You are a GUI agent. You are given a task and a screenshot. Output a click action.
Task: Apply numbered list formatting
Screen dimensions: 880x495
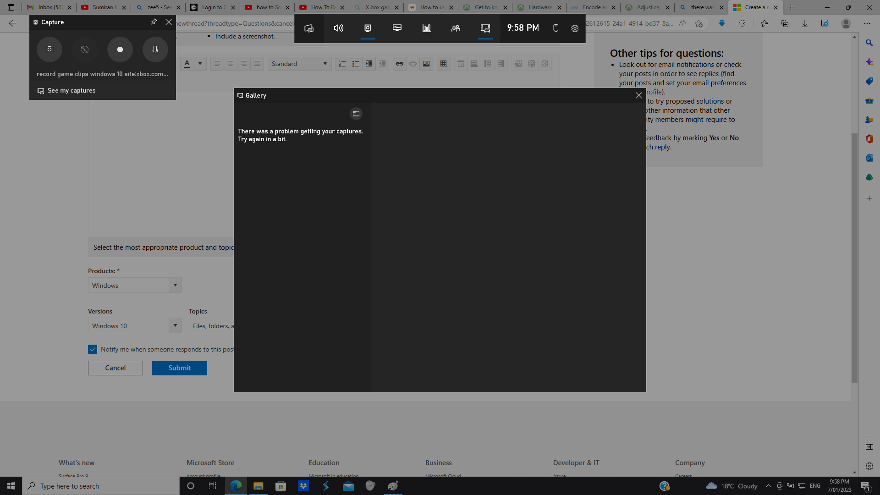[342, 64]
